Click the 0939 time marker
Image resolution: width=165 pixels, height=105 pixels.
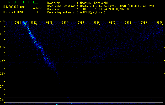point(144,23)
